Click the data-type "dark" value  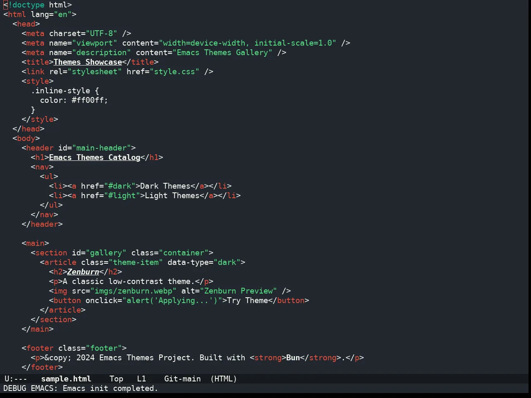click(x=227, y=262)
